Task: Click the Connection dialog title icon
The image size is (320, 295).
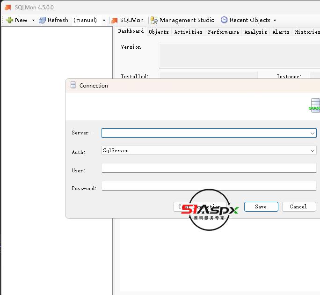Action: [73, 85]
